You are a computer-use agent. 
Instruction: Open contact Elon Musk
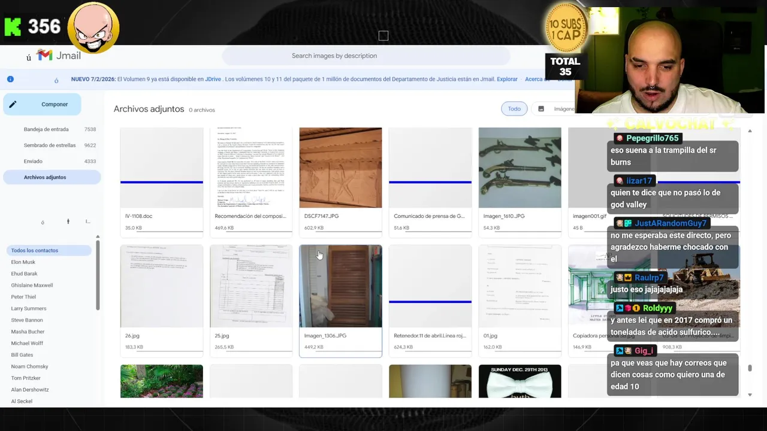23,262
